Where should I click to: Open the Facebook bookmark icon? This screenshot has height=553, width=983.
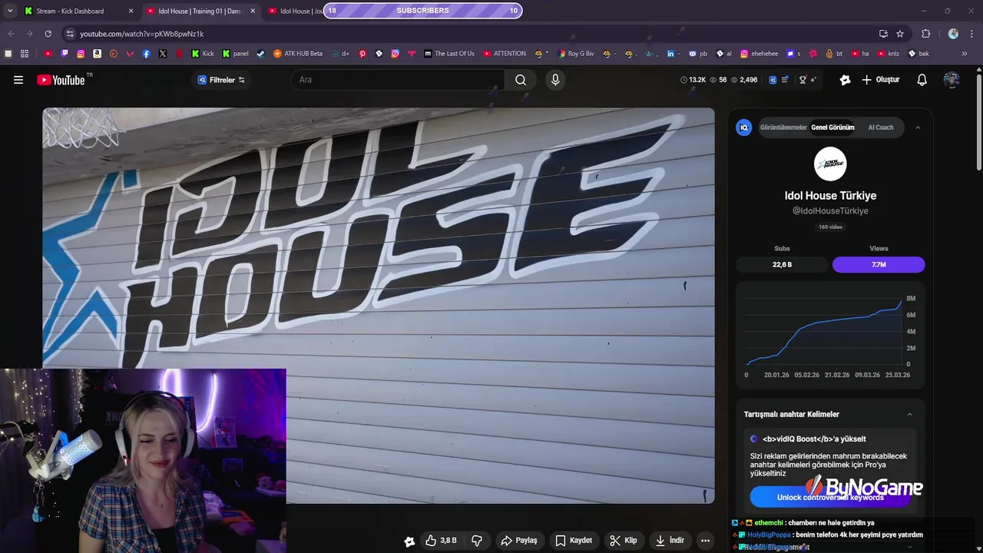(146, 54)
